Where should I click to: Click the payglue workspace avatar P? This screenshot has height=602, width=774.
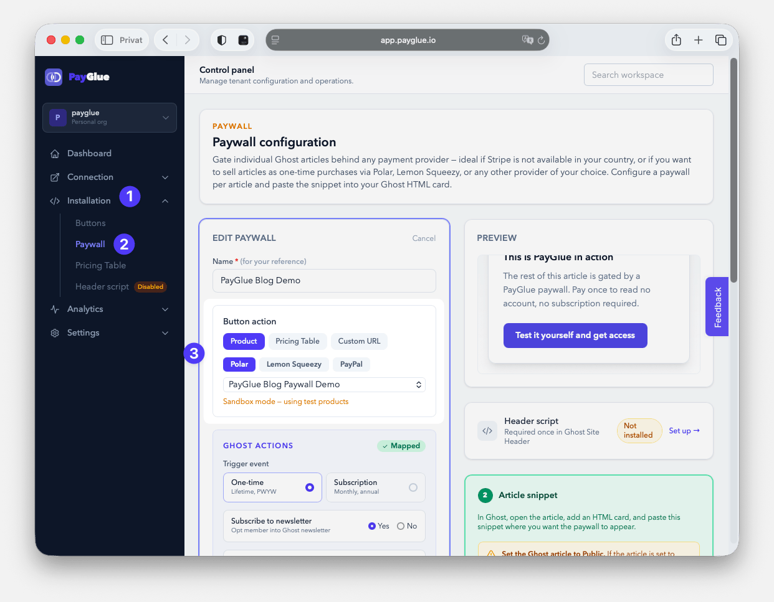pyautogui.click(x=58, y=118)
